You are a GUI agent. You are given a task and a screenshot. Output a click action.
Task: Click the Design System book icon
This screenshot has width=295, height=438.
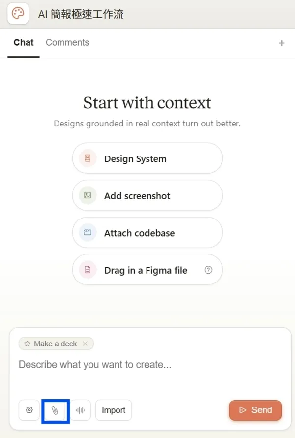(x=87, y=158)
